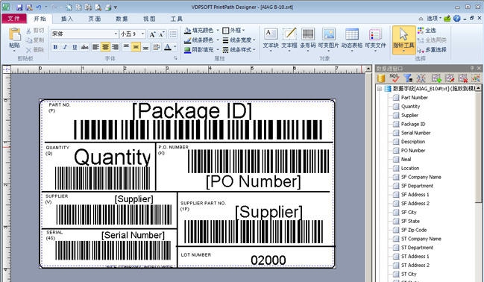The width and height of the screenshot is (484, 282).
Task: Click the Line Color pen swatch
Action: (x=187, y=40)
